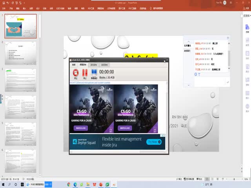Image resolution: width=251 pixels, height=188 pixels.
Task: Open the Insert ribbon tab in PowerPoint
Action: tap(24, 8)
